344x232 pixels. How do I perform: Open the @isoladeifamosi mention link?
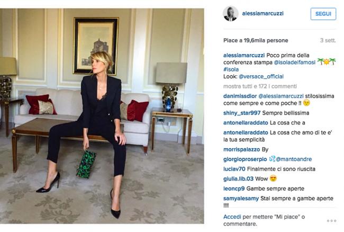(x=294, y=63)
